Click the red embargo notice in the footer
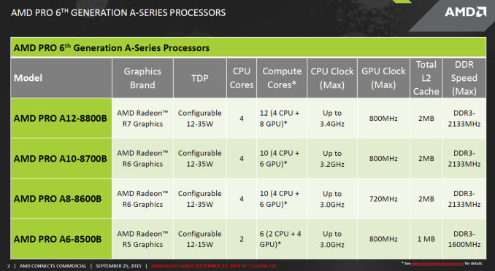Image resolution: width=495 pixels, height=271 pixels. click(x=214, y=266)
